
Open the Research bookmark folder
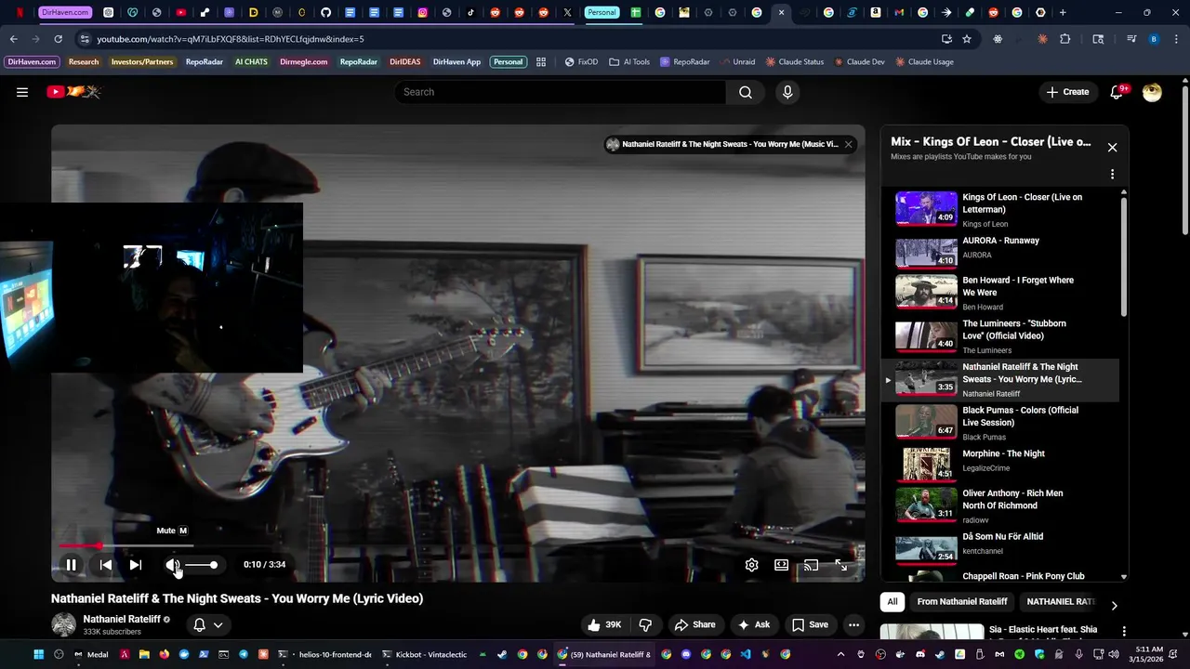pos(84,62)
